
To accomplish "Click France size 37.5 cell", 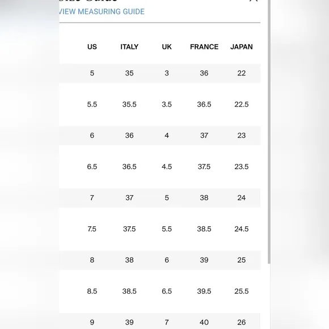I will pos(204,167).
